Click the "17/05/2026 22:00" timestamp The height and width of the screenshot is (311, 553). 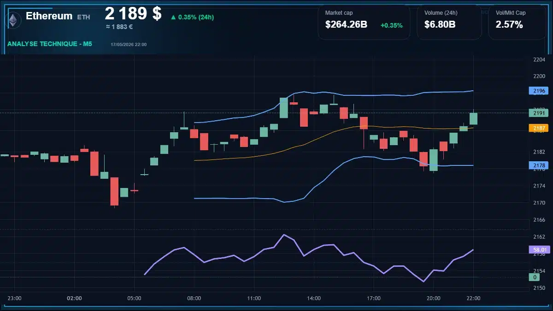point(129,45)
